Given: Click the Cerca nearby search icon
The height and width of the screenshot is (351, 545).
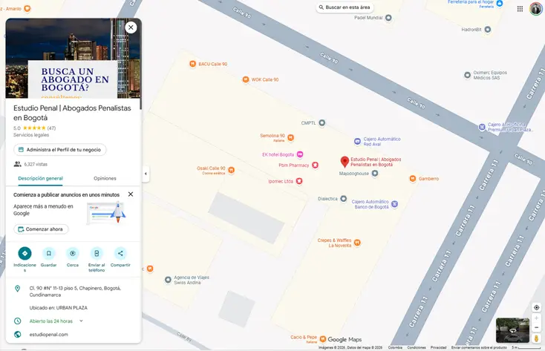Looking at the screenshot, I should coord(73,253).
